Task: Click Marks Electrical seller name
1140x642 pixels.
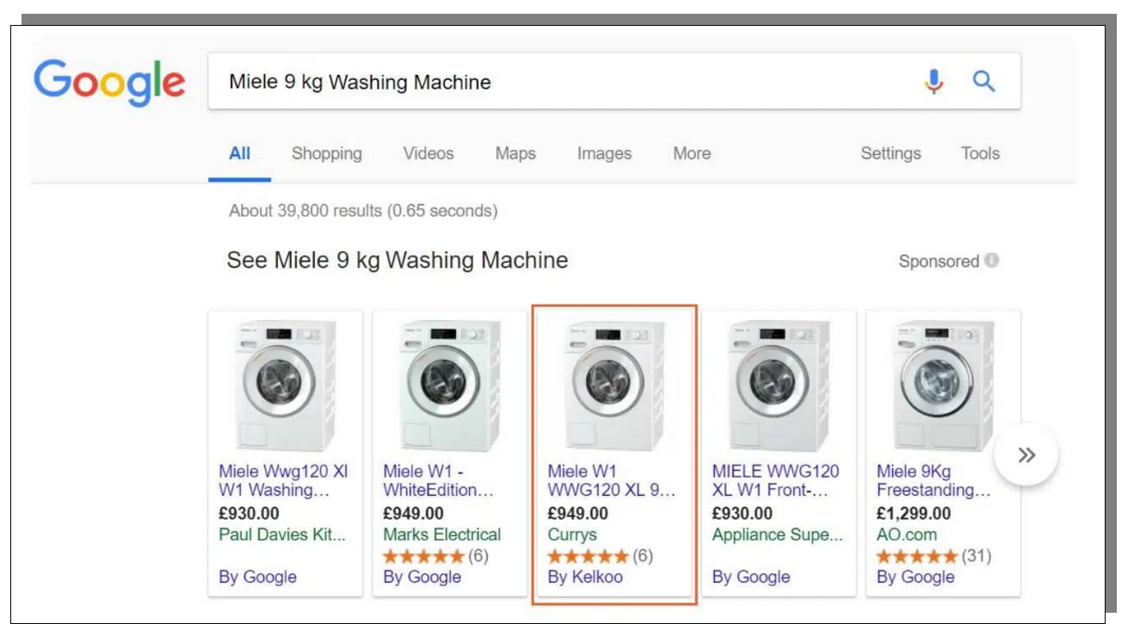Action: tap(442, 534)
